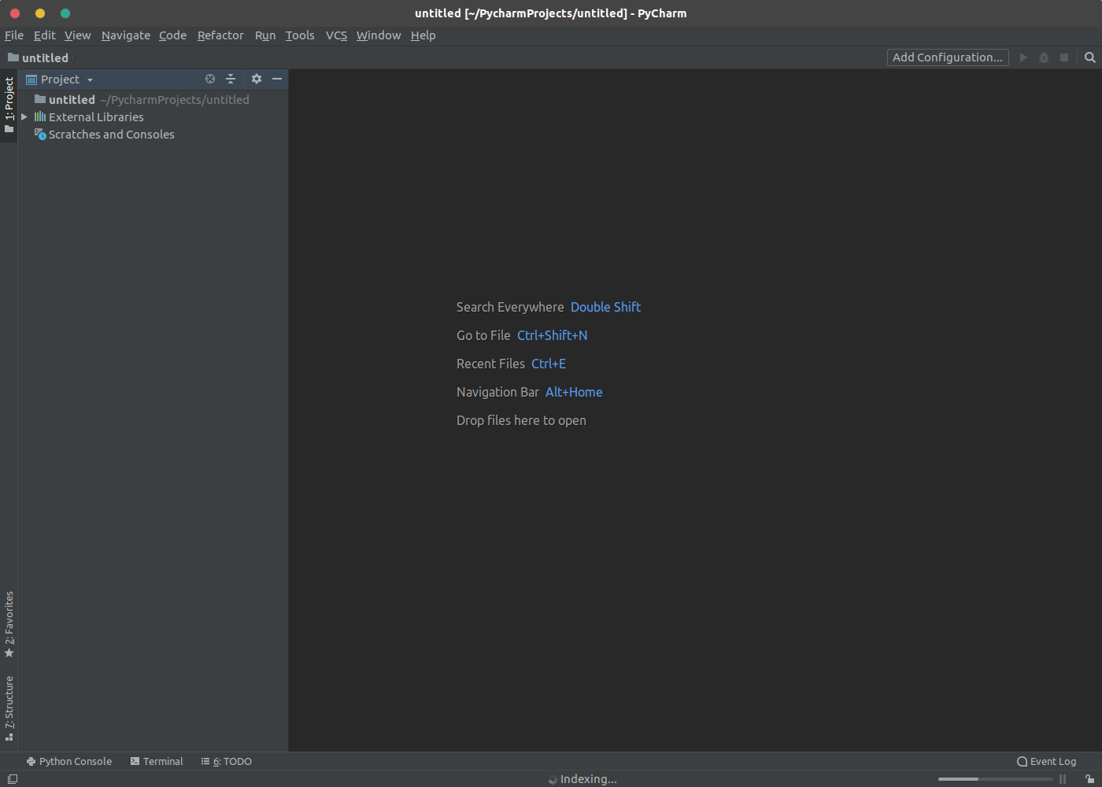Click the green Run arrow icon

tap(1023, 57)
